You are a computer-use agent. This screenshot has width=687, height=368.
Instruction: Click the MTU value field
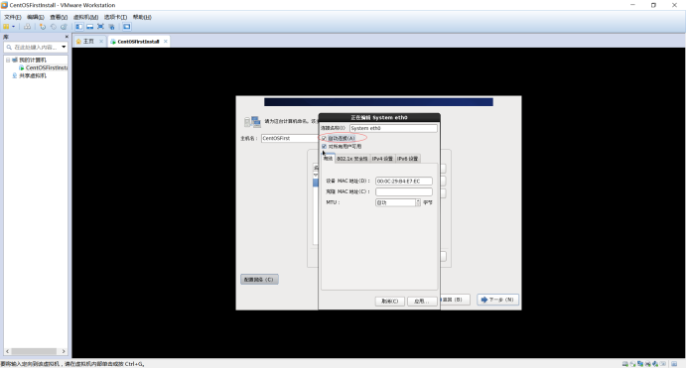click(x=395, y=202)
